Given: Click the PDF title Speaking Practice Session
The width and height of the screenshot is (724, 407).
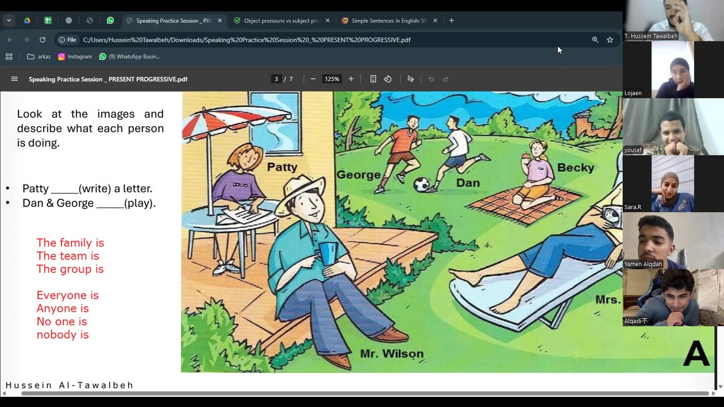Looking at the screenshot, I should pyautogui.click(x=108, y=79).
